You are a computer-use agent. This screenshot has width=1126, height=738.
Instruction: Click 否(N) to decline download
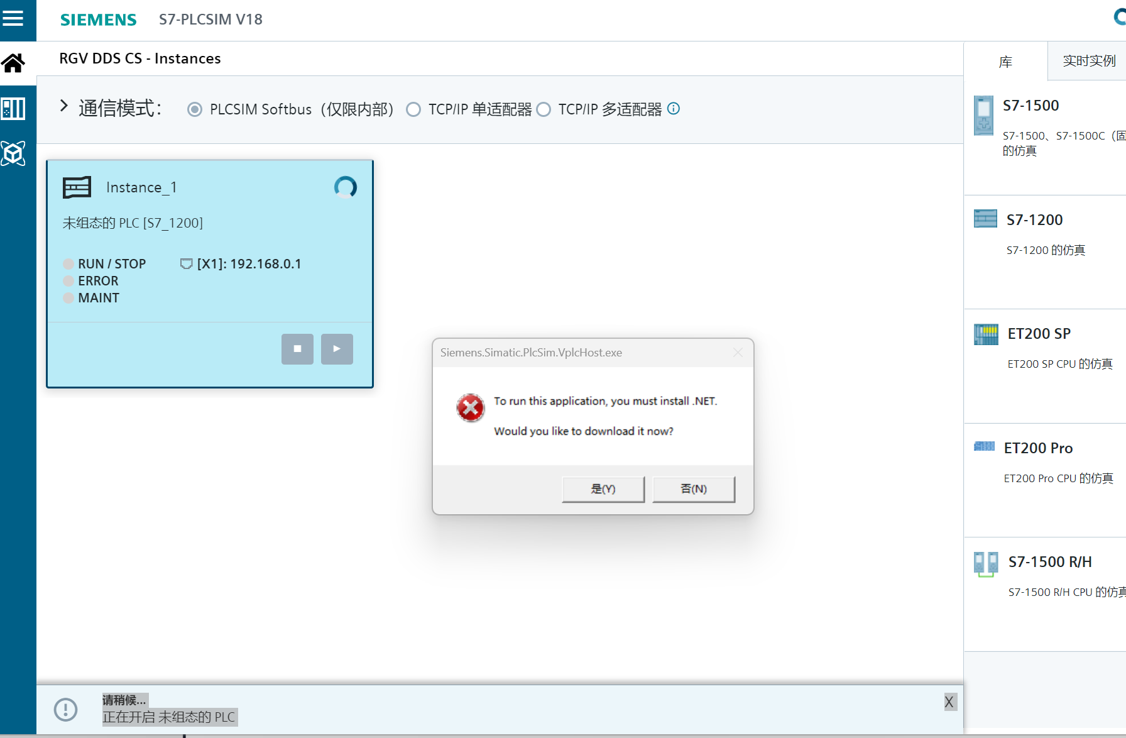click(693, 489)
